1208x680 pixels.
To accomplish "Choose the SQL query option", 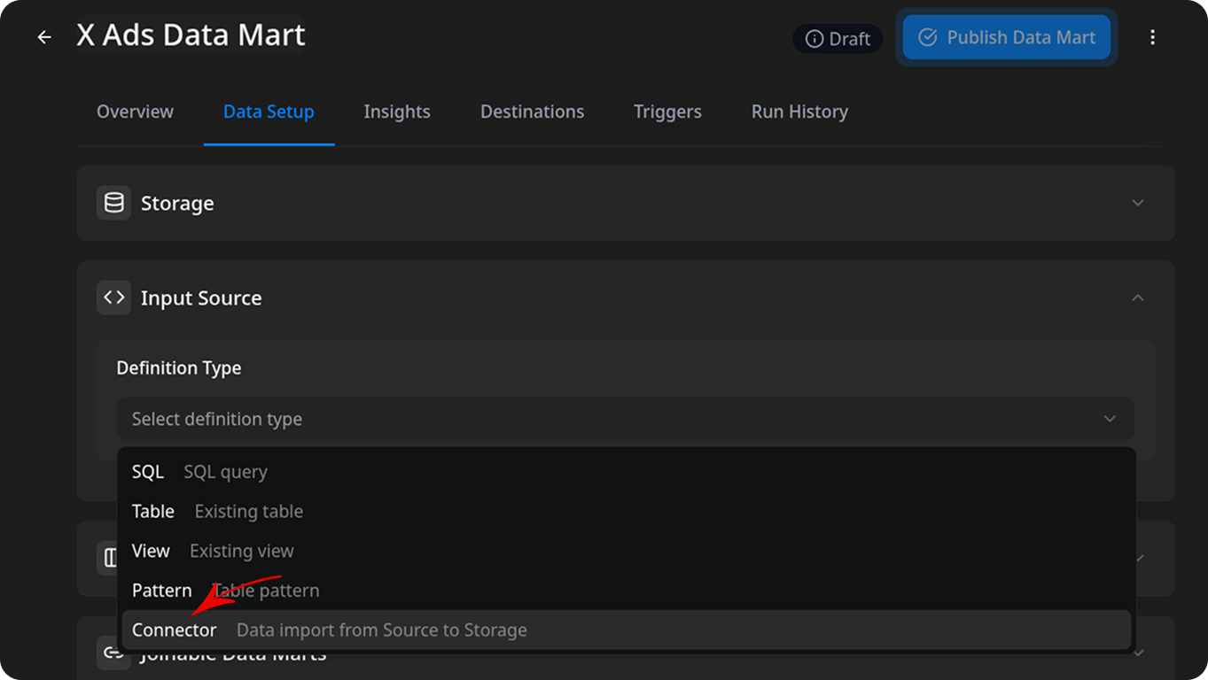I will pos(626,472).
